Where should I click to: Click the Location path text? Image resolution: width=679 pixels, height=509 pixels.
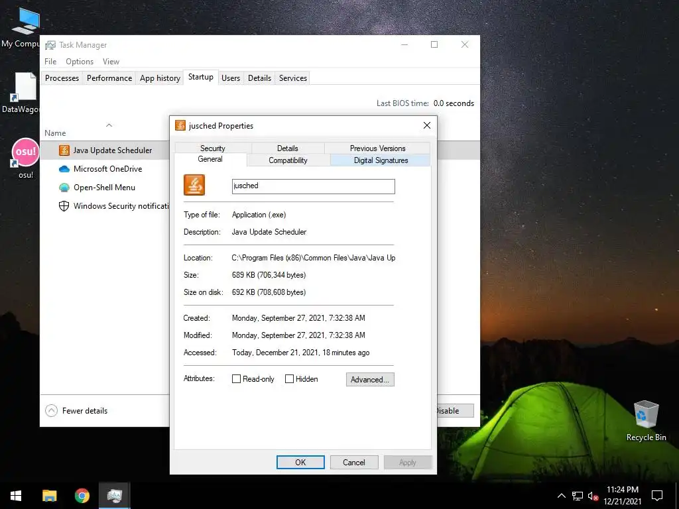click(314, 258)
